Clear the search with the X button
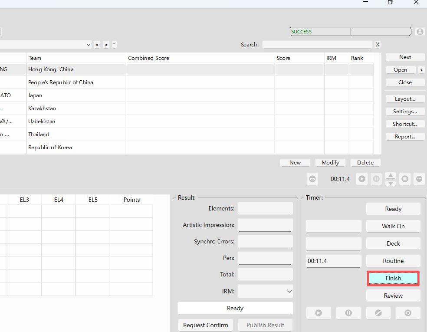The image size is (427, 332). 378,45
